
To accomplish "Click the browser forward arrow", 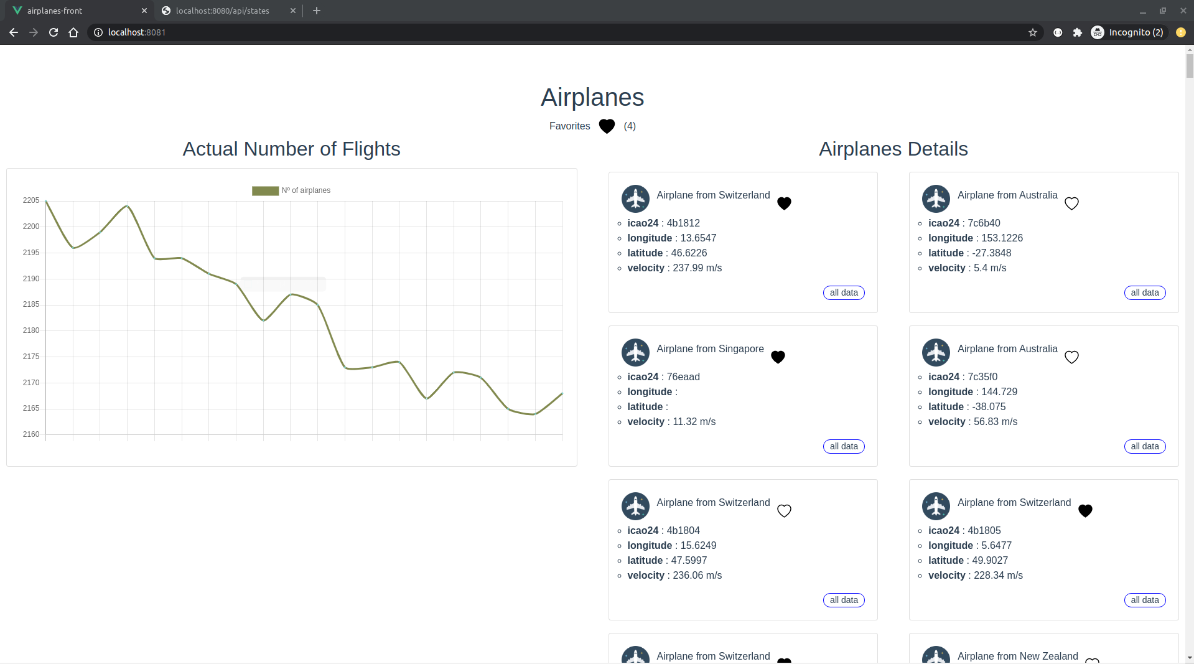I will point(34,32).
